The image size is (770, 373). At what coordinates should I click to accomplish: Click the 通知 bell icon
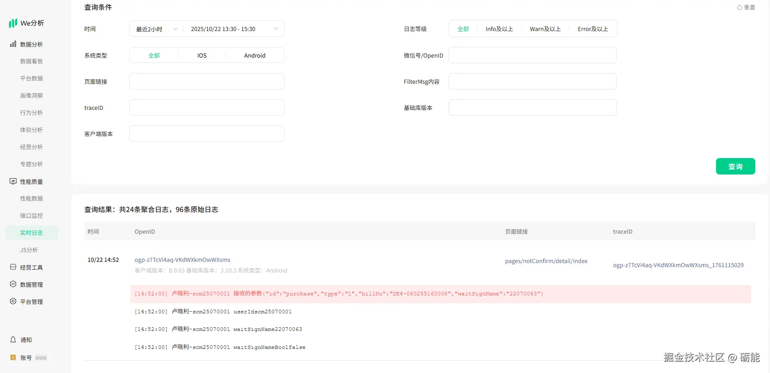click(x=13, y=339)
